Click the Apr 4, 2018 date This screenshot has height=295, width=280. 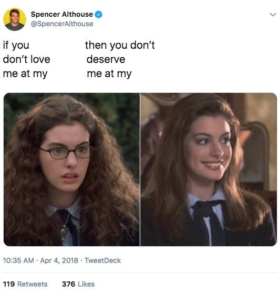point(59,260)
